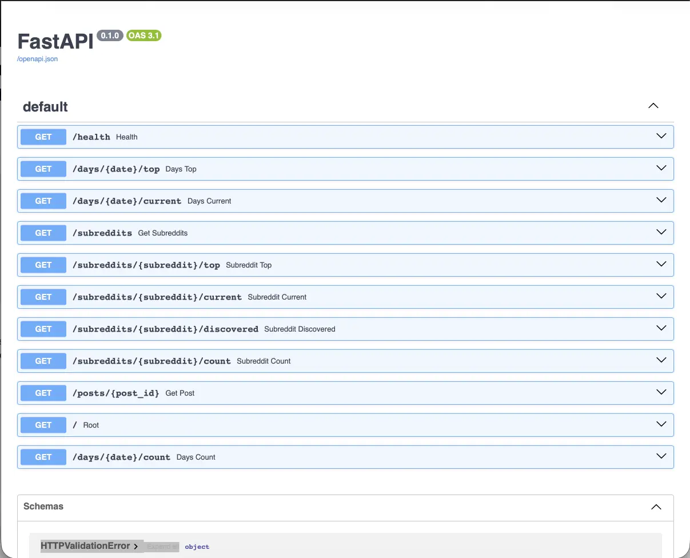
Task: Click the HTTPValidationError schema name
Action: (x=85, y=546)
